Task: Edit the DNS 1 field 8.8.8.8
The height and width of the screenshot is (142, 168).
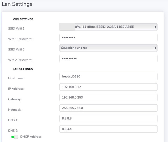Action: click(x=108, y=118)
